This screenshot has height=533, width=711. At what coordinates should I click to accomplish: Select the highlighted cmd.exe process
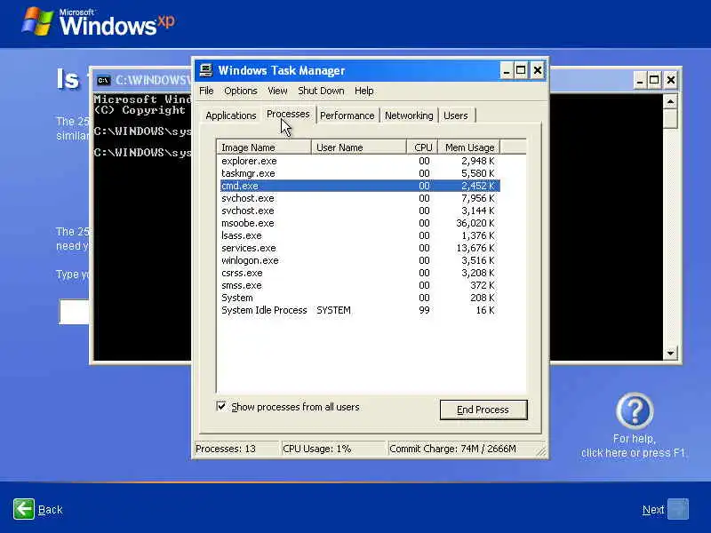pyautogui.click(x=360, y=186)
